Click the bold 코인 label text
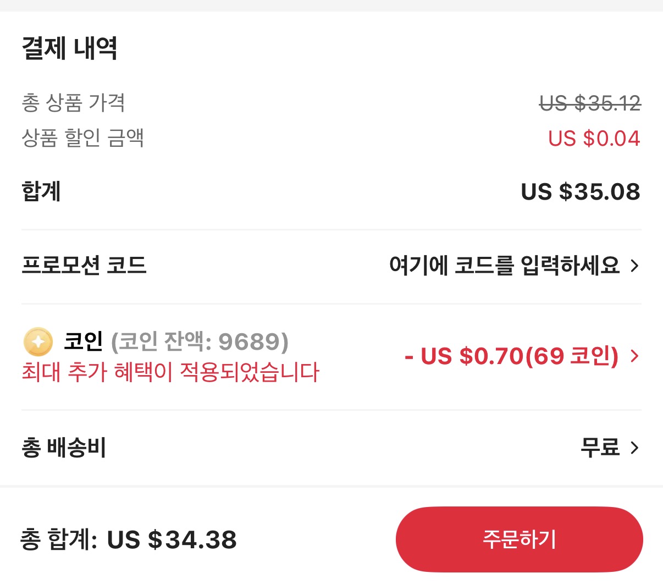Image resolution: width=663 pixels, height=584 pixels. [x=84, y=341]
